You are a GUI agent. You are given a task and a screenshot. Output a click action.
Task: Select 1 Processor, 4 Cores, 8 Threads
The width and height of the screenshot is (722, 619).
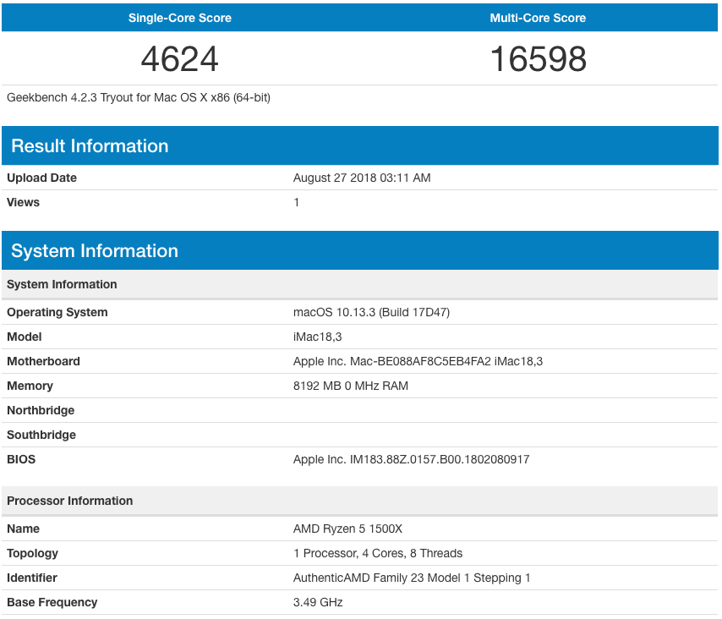(378, 553)
